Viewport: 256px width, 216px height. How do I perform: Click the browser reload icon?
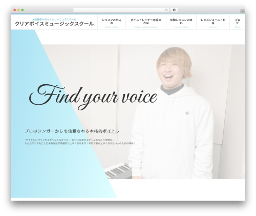click(166, 10)
